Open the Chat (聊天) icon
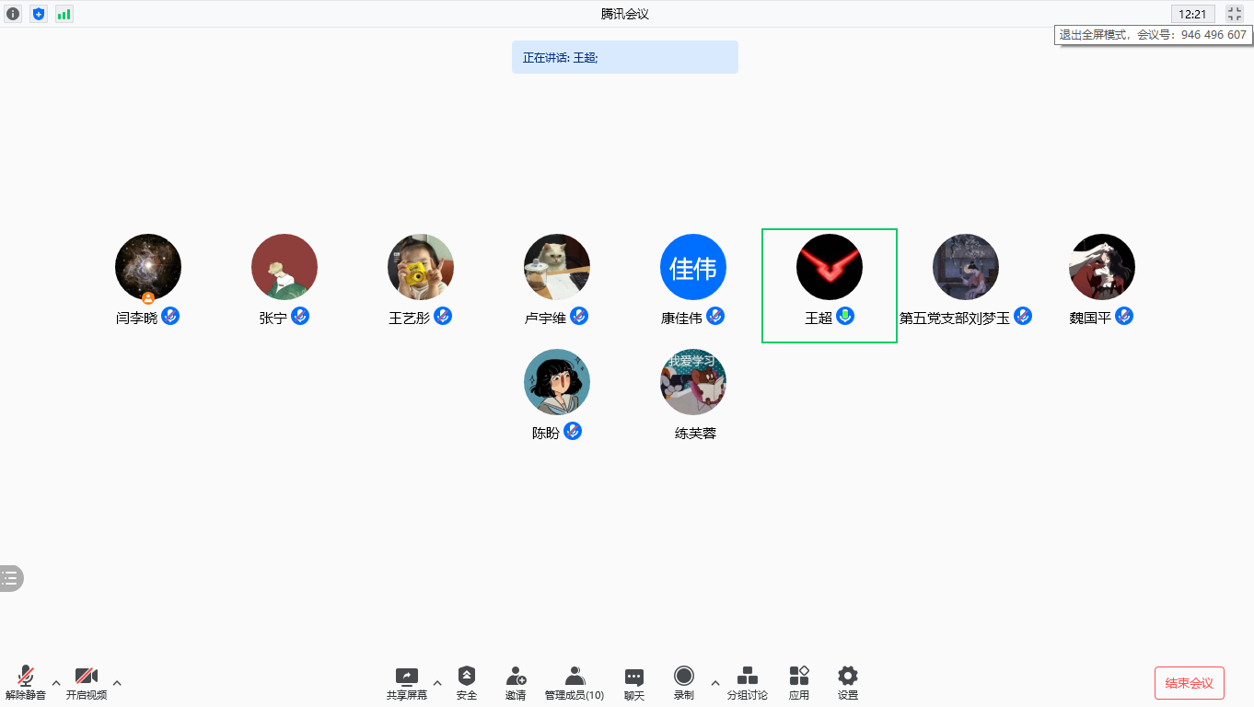This screenshot has width=1254, height=707. point(633,683)
